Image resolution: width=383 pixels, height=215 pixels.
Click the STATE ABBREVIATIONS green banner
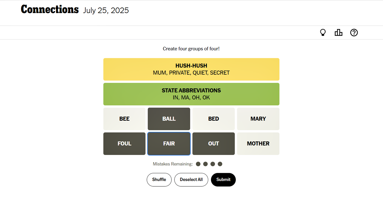[x=191, y=94]
